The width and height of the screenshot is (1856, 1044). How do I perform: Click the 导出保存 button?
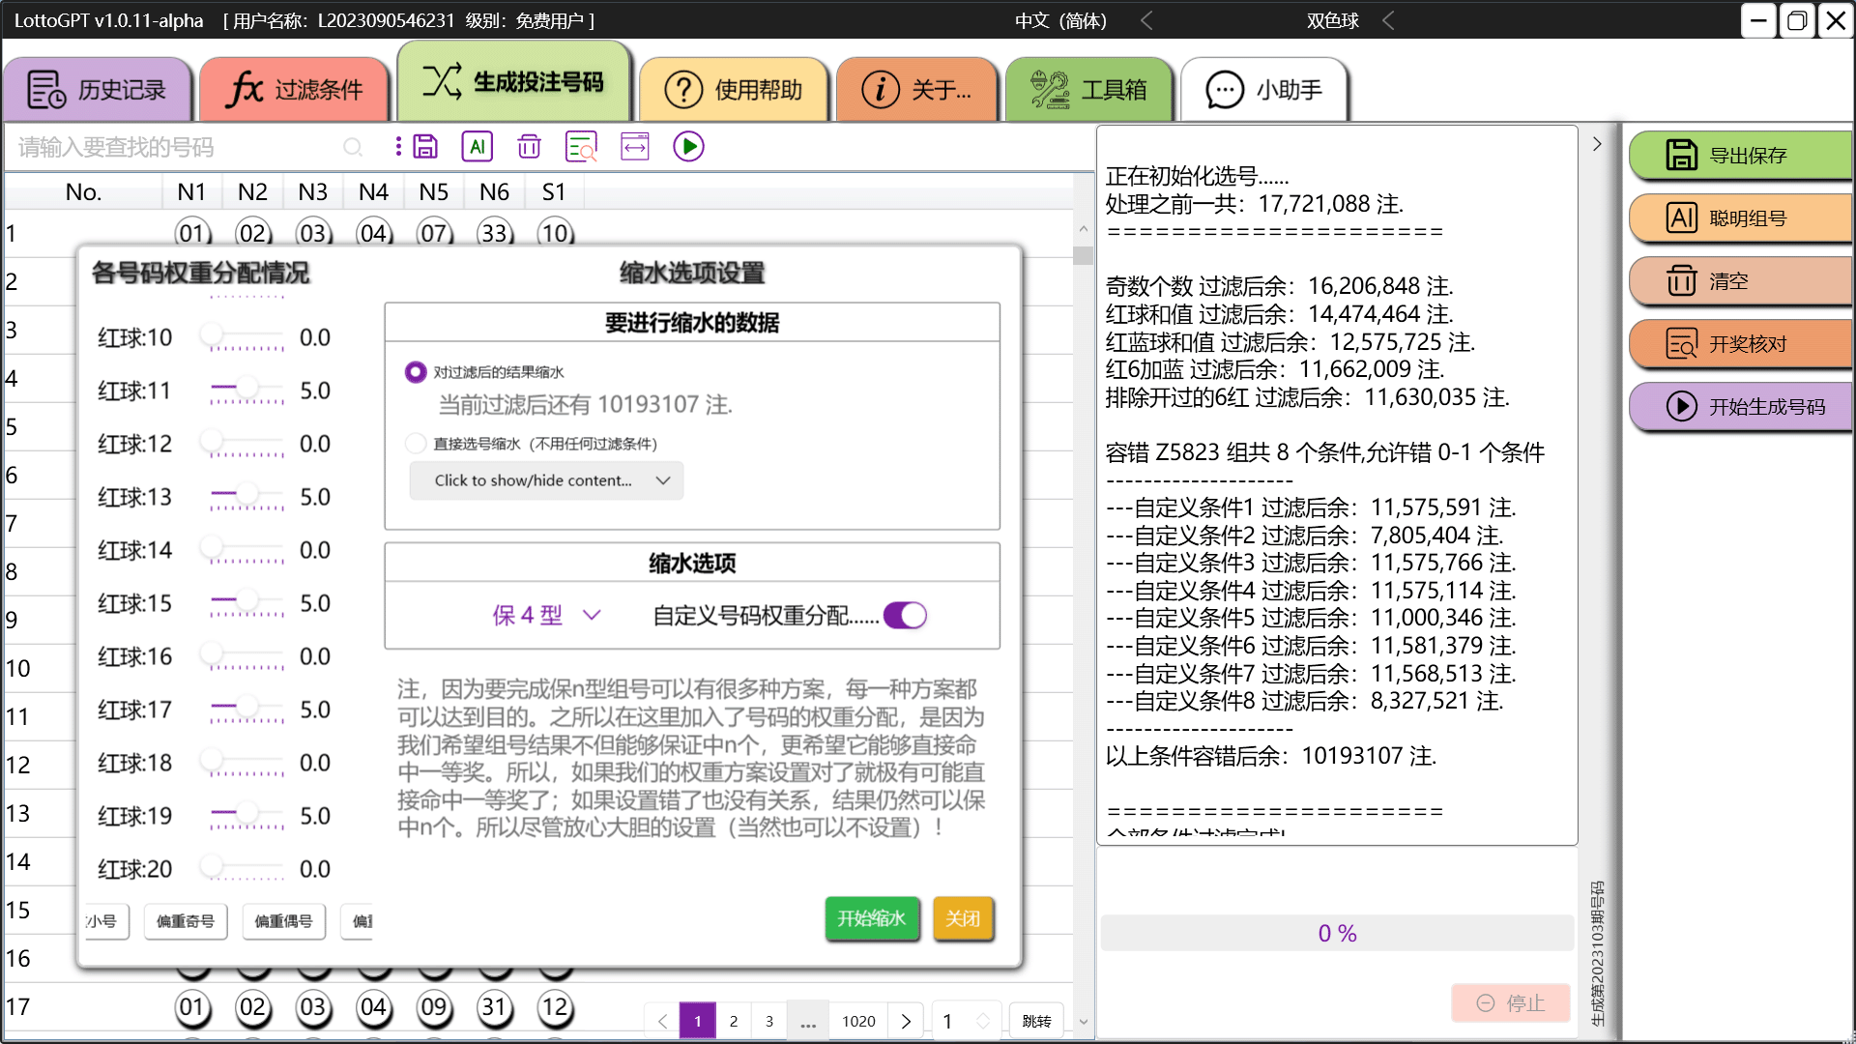[x=1740, y=156]
